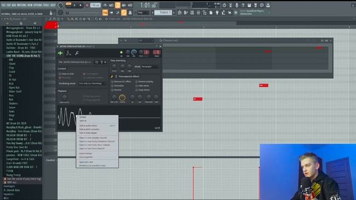
Task: Stop playback with the transport stop button
Action: pos(80,5)
